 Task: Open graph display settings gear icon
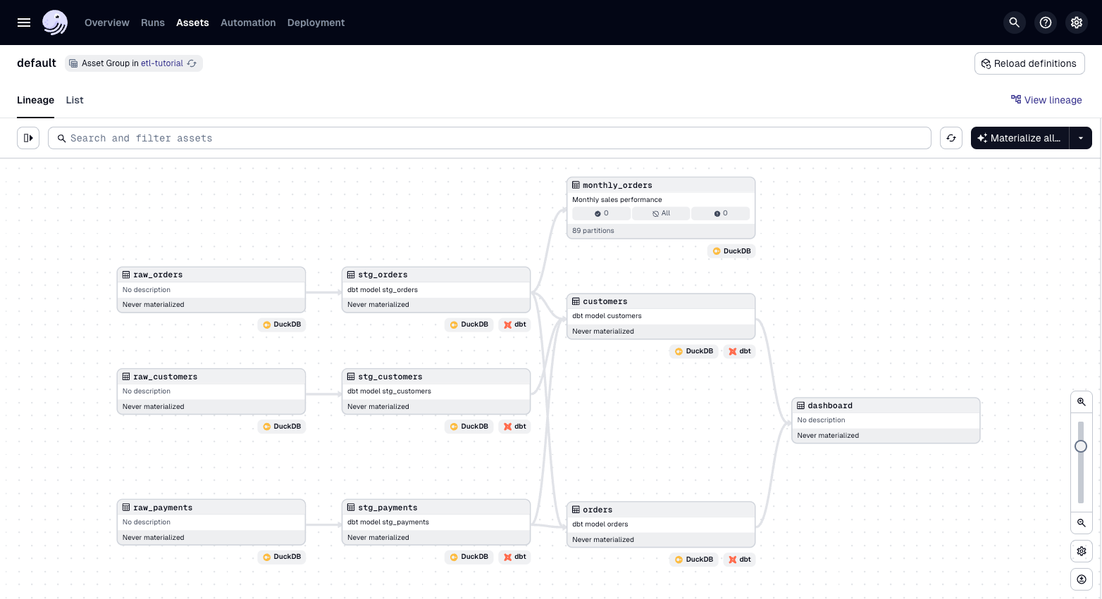[x=1082, y=551]
